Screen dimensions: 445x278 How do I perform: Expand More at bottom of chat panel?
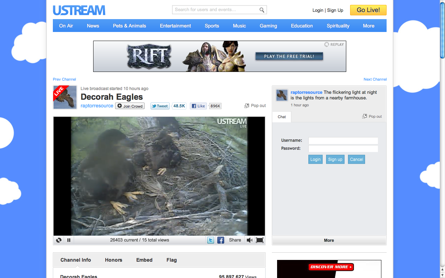tap(329, 240)
